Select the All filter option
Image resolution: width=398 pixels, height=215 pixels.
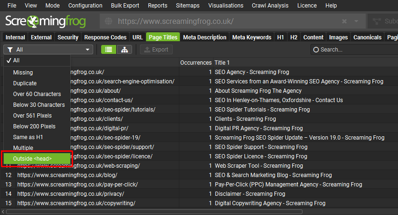pos(37,60)
